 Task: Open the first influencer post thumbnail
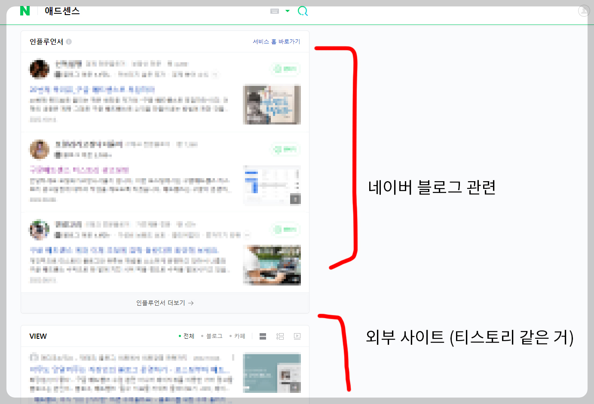click(x=272, y=105)
